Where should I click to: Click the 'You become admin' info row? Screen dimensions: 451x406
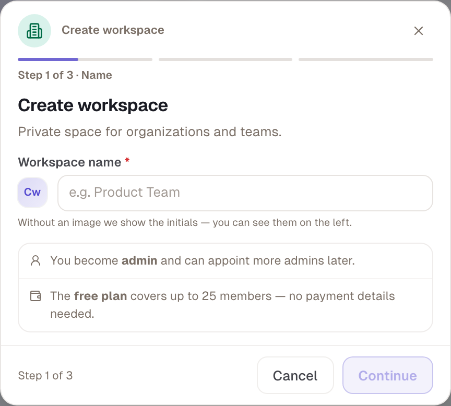[225, 261]
